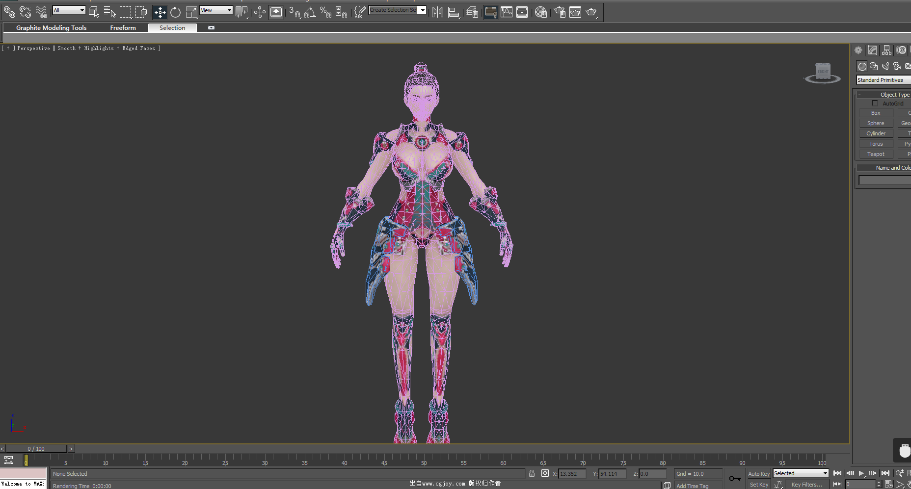The width and height of the screenshot is (911, 489).
Task: Open the Manage Layers dialog
Action: (x=472, y=12)
